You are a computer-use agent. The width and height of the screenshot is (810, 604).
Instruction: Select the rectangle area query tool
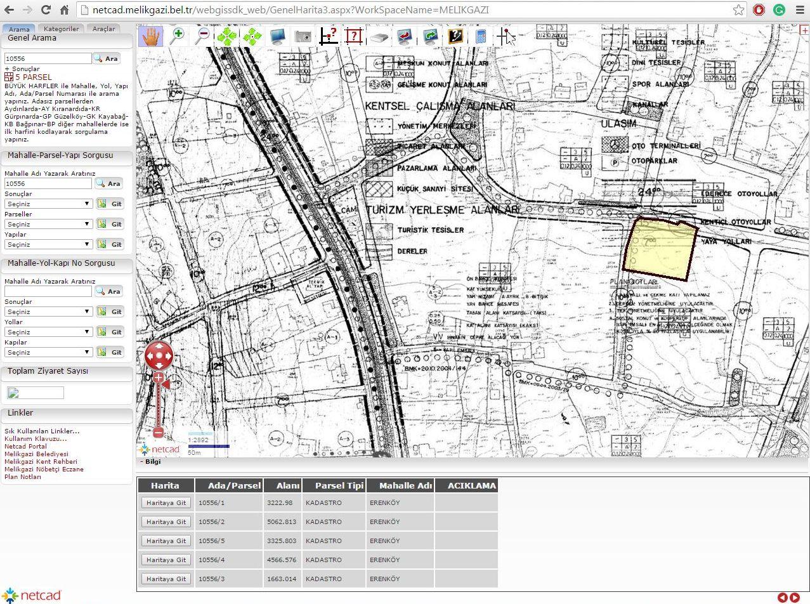(x=354, y=36)
